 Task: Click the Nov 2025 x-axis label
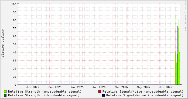(x=77, y=87)
